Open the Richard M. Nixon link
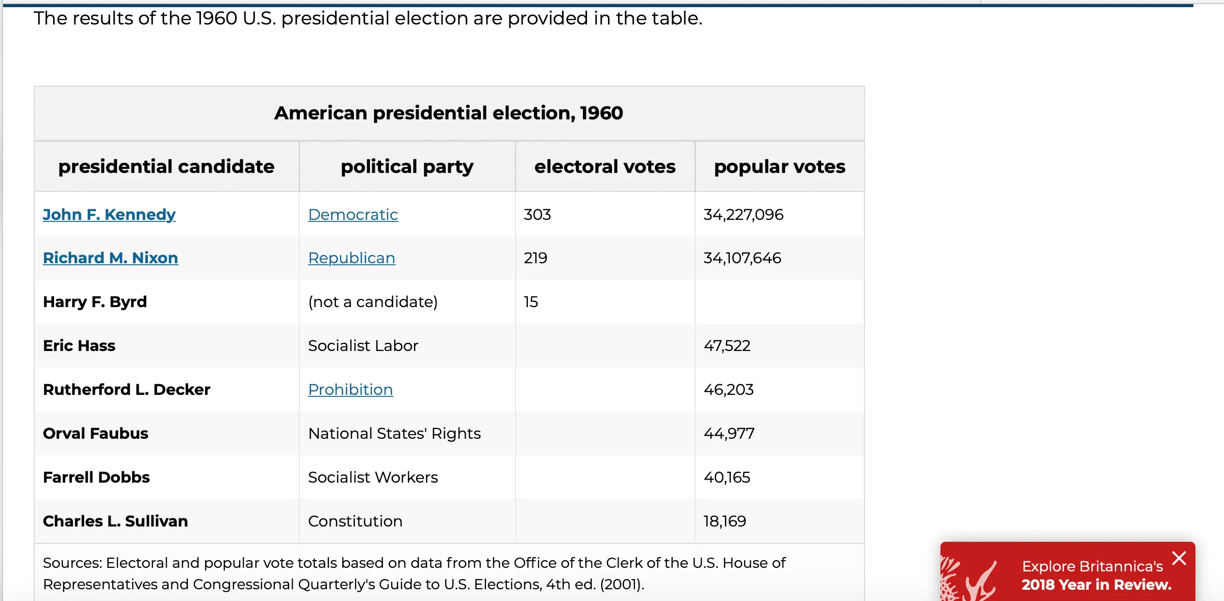 [110, 258]
